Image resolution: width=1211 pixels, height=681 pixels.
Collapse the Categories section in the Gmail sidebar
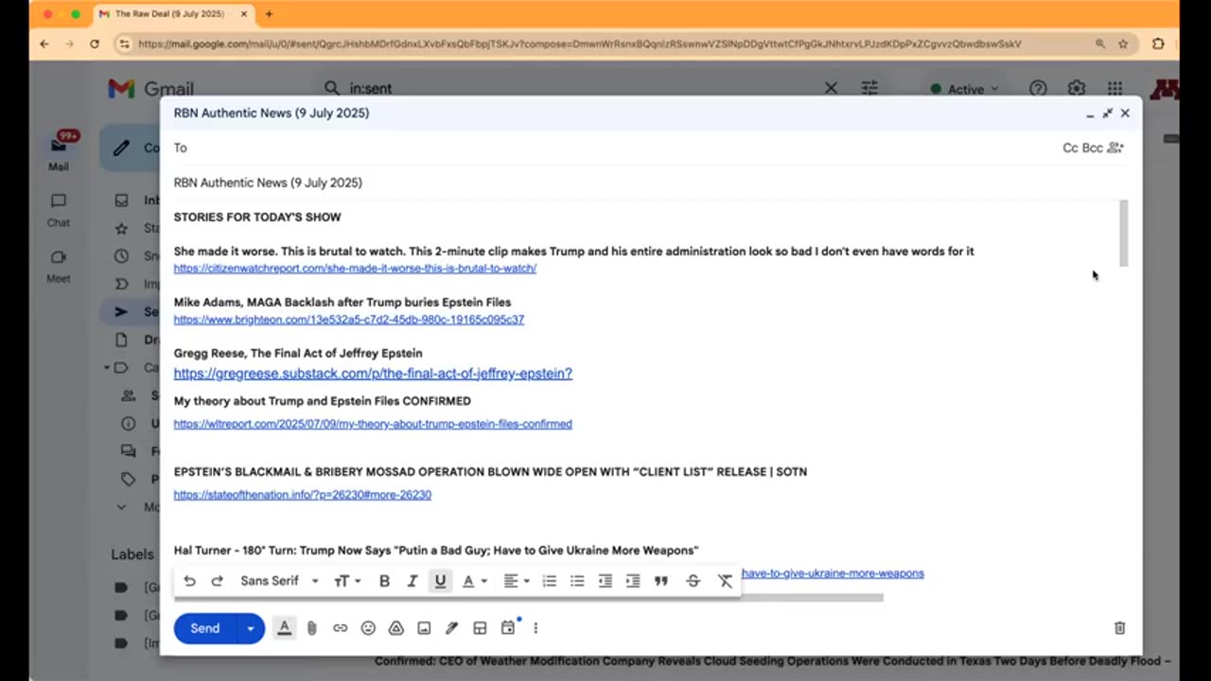click(x=107, y=368)
